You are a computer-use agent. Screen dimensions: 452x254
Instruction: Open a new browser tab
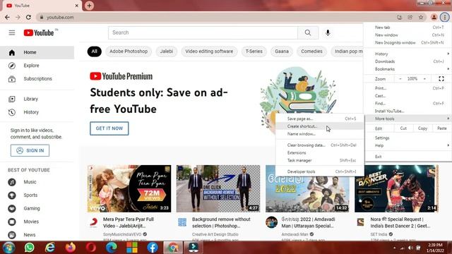[x=89, y=6]
